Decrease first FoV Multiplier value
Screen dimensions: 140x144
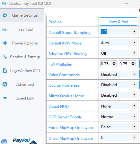tap(114, 65)
